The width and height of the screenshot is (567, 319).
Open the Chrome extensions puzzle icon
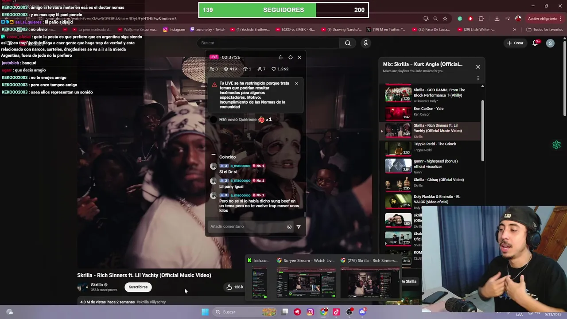pos(481,19)
